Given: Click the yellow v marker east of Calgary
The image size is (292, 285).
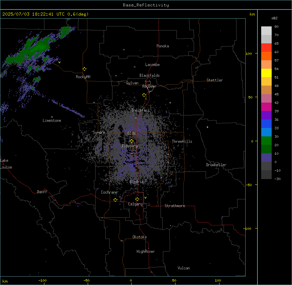Looking at the screenshot, I should tap(145, 198).
